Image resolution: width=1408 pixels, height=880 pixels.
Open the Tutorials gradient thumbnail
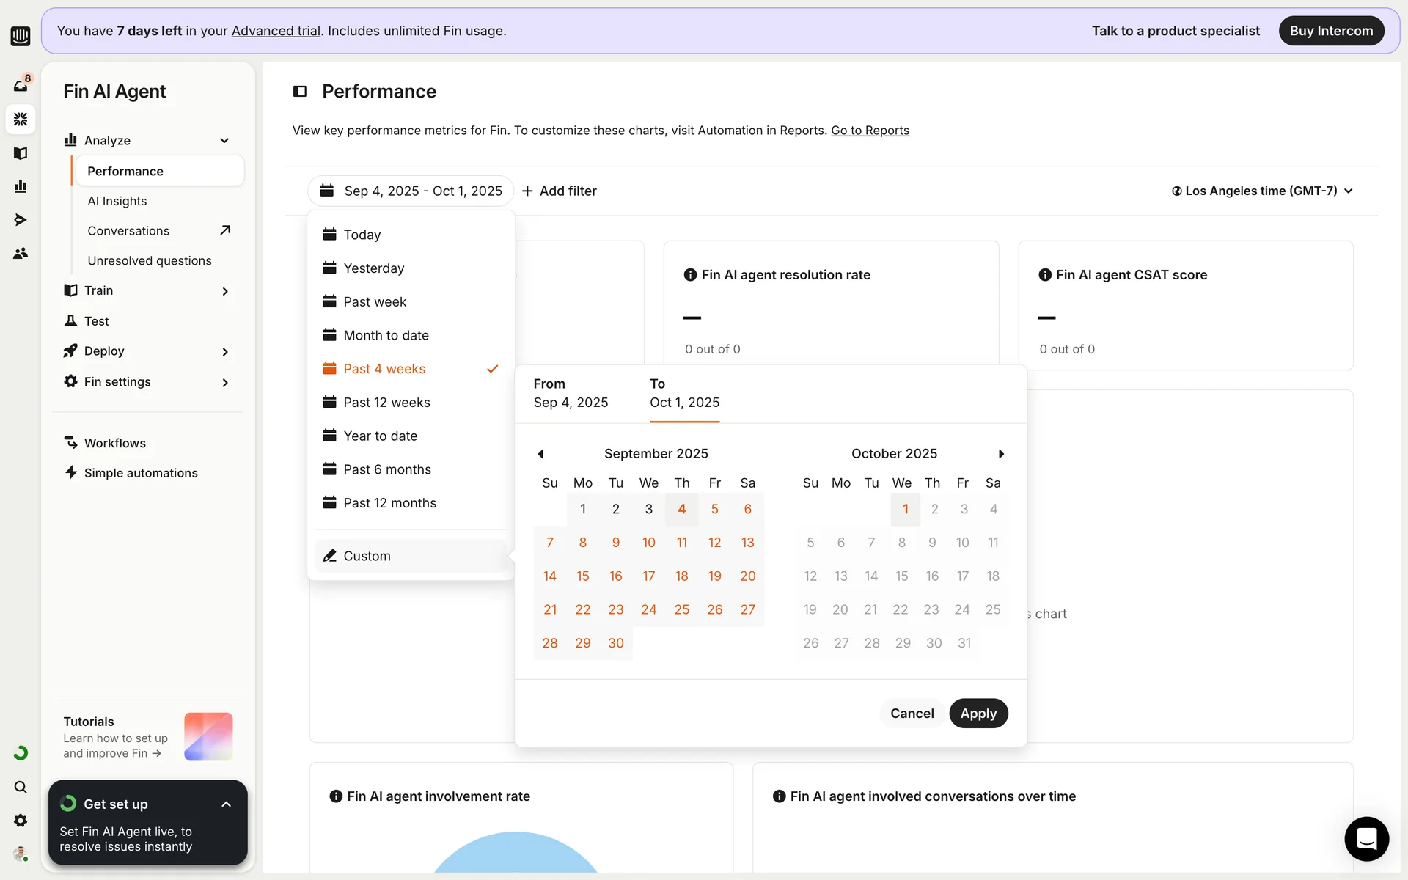(x=208, y=736)
